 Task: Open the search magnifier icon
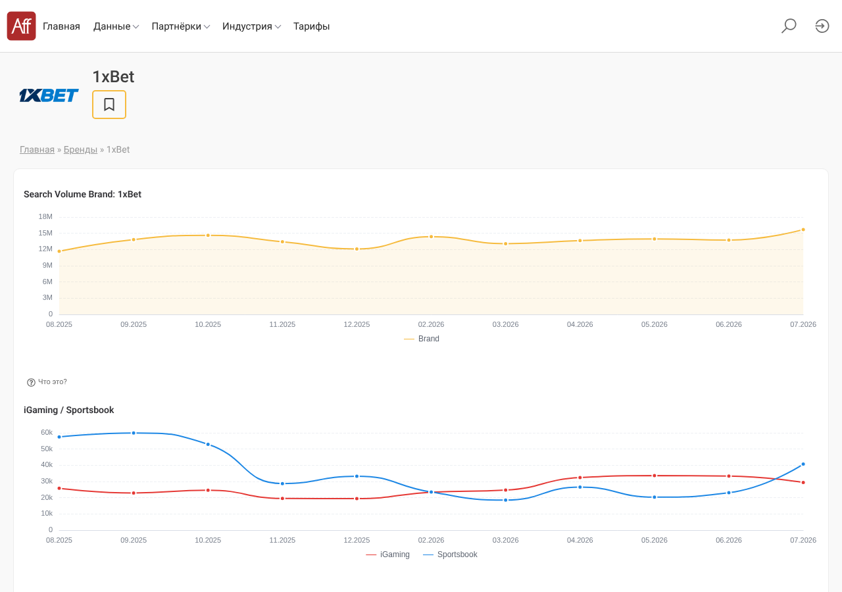tap(789, 26)
